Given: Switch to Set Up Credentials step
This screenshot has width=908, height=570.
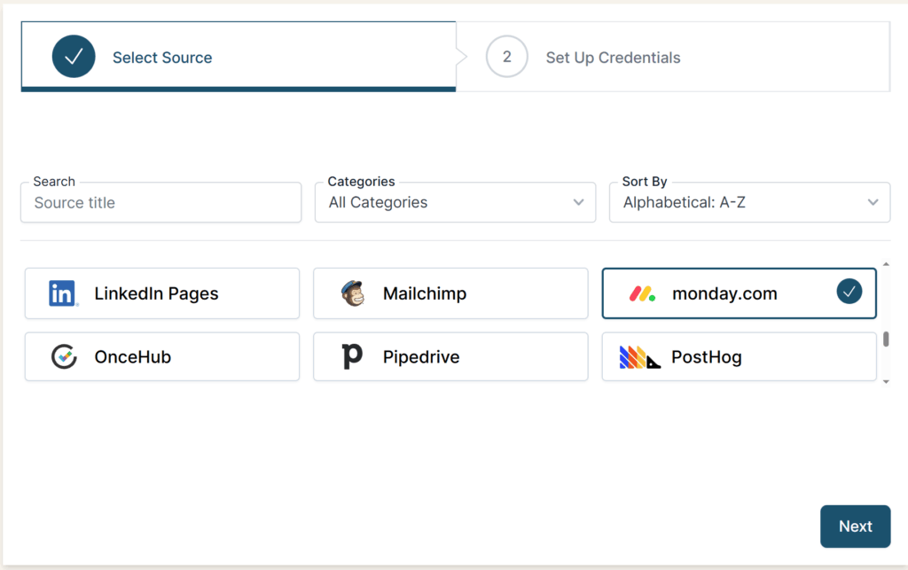Looking at the screenshot, I should pyautogui.click(x=613, y=58).
